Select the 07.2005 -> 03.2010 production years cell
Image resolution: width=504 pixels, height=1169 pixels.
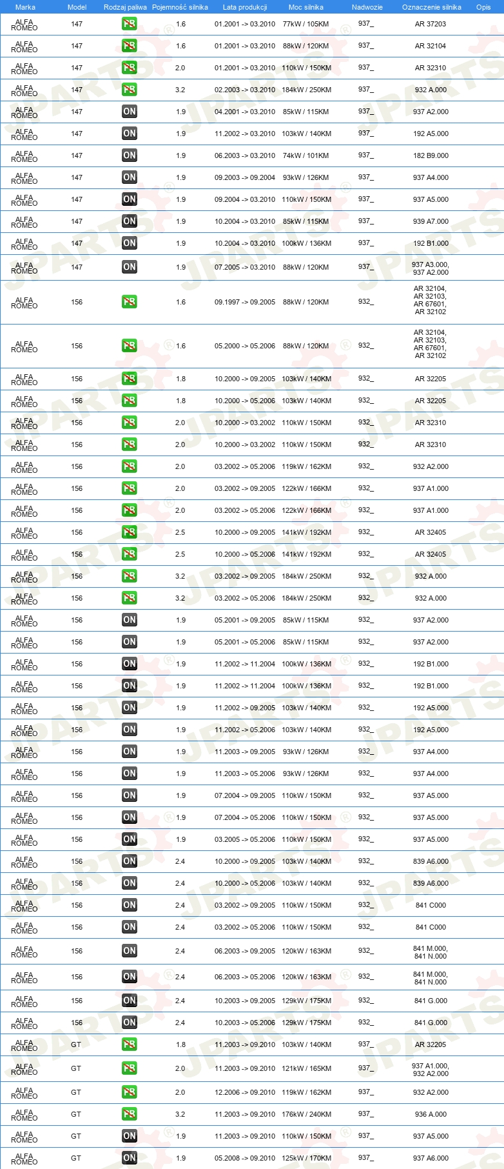click(245, 267)
